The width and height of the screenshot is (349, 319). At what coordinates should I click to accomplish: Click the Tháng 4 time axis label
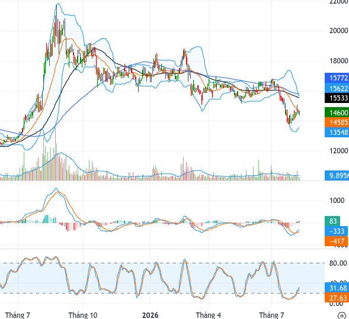209,315
